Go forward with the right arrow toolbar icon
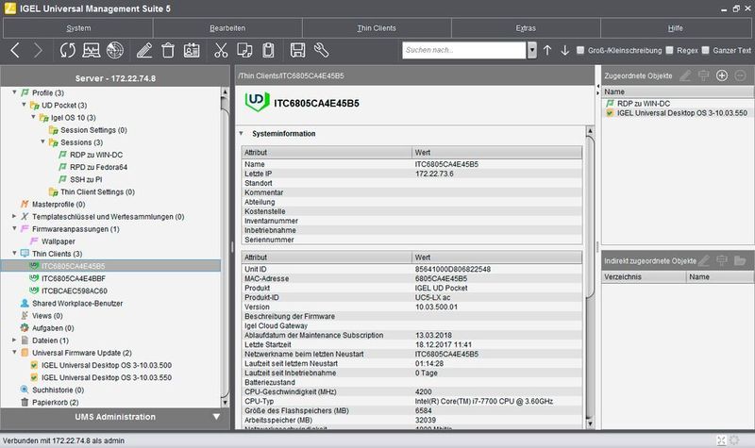 [x=38, y=50]
